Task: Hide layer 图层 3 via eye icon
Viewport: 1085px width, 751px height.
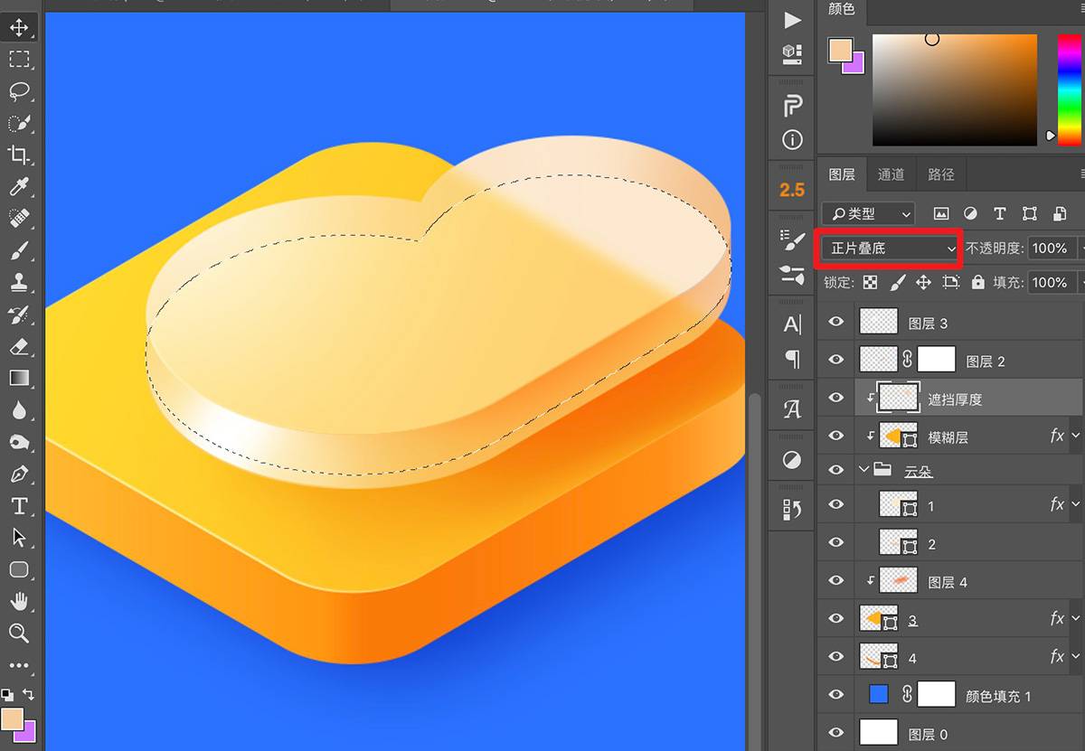Action: (836, 322)
